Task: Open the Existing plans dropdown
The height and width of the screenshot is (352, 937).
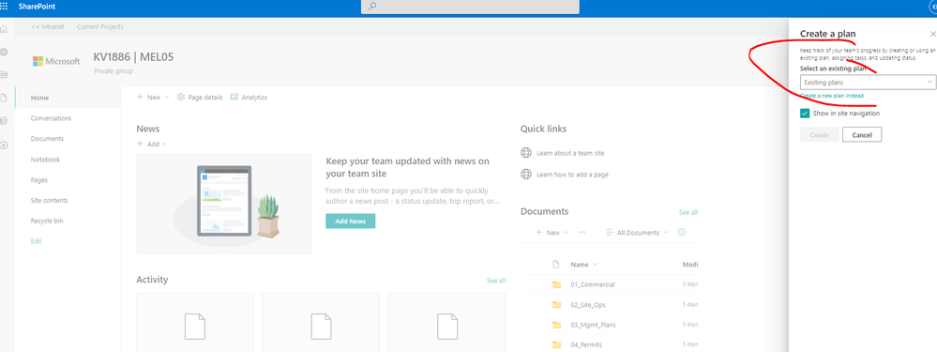Action: pos(869,82)
